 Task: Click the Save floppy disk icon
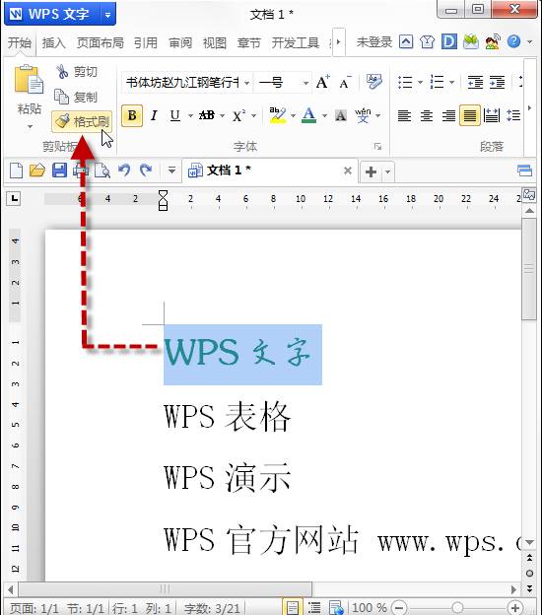[x=59, y=171]
